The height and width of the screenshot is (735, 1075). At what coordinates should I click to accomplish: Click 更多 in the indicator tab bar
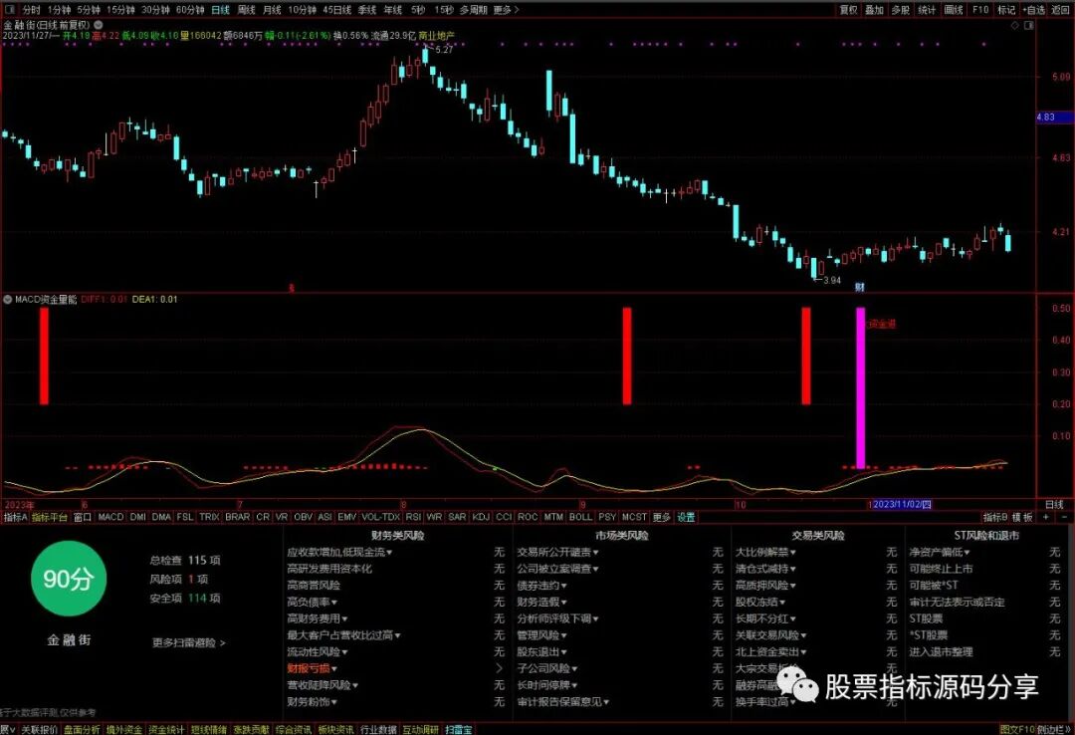pyautogui.click(x=661, y=517)
